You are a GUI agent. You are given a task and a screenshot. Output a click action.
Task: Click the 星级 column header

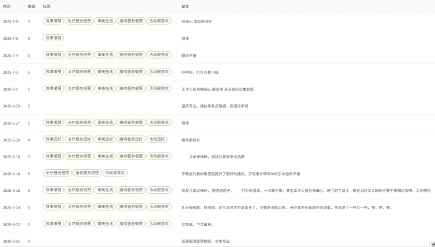point(31,6)
